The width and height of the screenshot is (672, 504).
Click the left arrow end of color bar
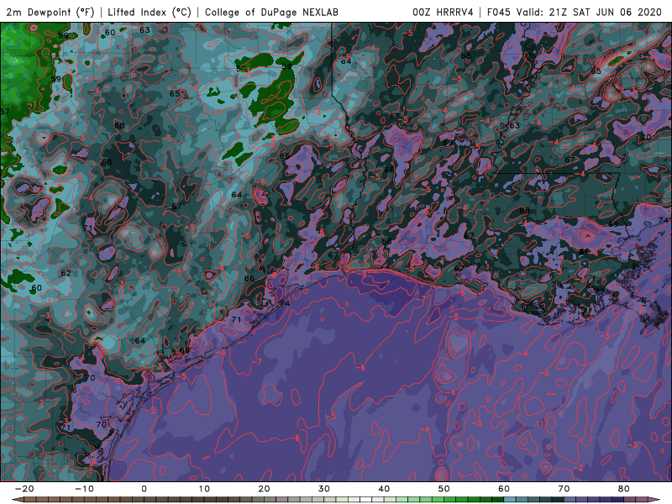coord(16,500)
